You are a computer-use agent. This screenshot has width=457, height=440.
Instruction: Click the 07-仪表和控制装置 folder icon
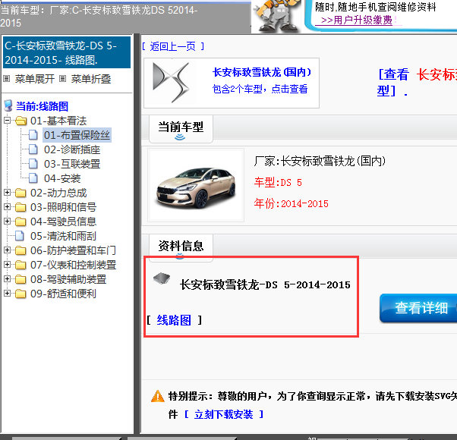[20, 265]
